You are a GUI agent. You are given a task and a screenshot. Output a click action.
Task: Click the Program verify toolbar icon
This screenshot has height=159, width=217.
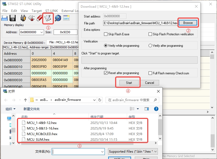coord(48,18)
